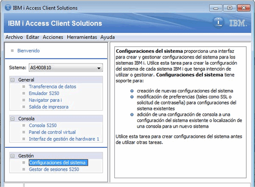The height and width of the screenshot is (187, 255).
Task: Open the Archivo menu
Action: tap(14, 37)
